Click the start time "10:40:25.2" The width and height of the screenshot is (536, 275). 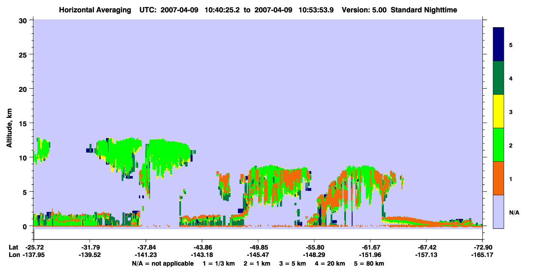tap(224, 9)
